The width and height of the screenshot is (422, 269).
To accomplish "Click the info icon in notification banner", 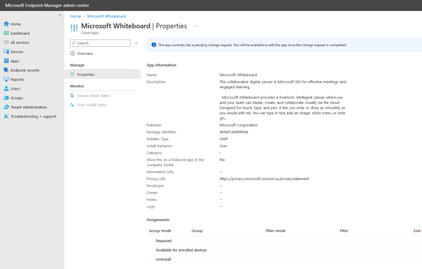I will pyautogui.click(x=153, y=45).
